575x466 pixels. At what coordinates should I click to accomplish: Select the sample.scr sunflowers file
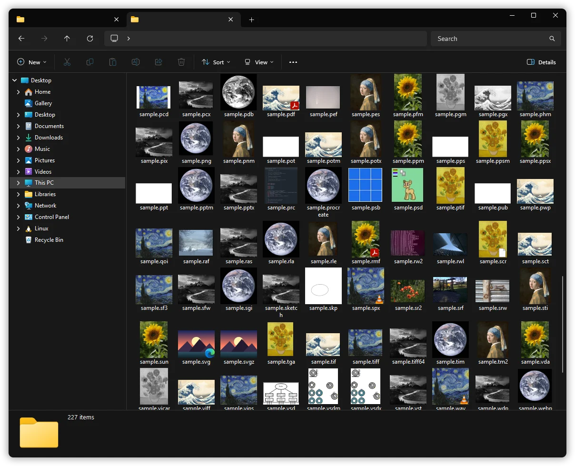[493, 239]
